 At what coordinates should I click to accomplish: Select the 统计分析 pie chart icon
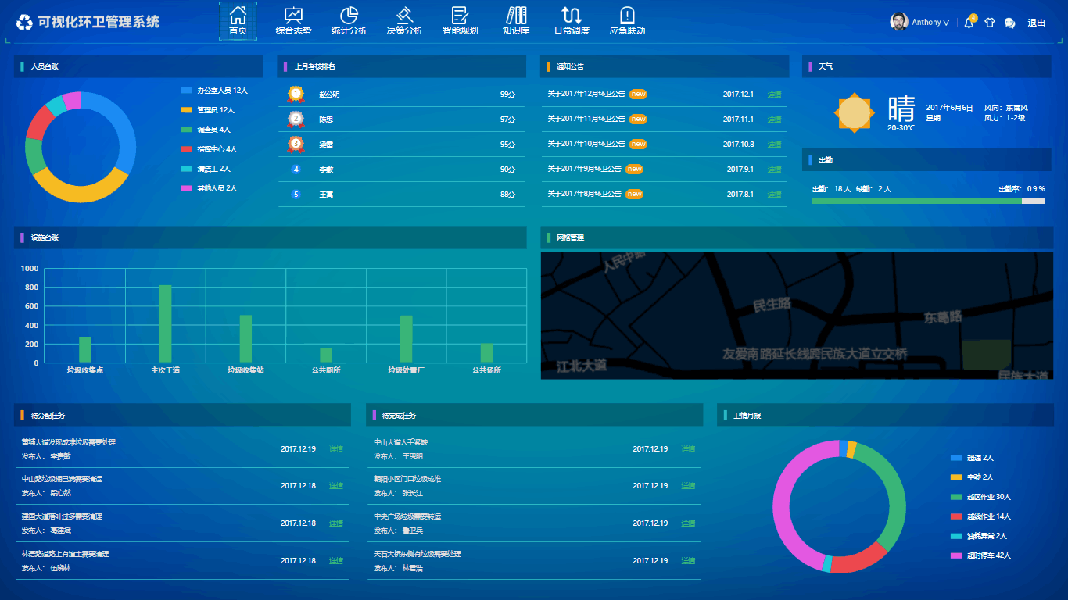[x=349, y=16]
